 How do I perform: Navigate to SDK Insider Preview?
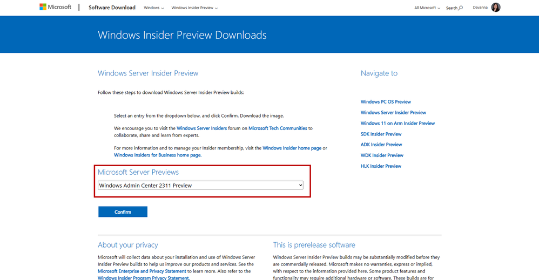point(381,134)
